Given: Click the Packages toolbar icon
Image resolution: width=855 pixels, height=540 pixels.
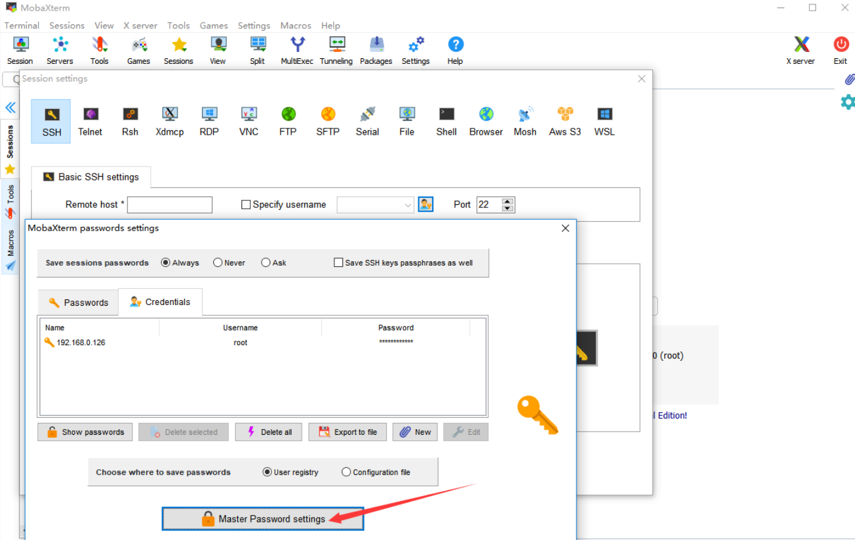Looking at the screenshot, I should [376, 50].
